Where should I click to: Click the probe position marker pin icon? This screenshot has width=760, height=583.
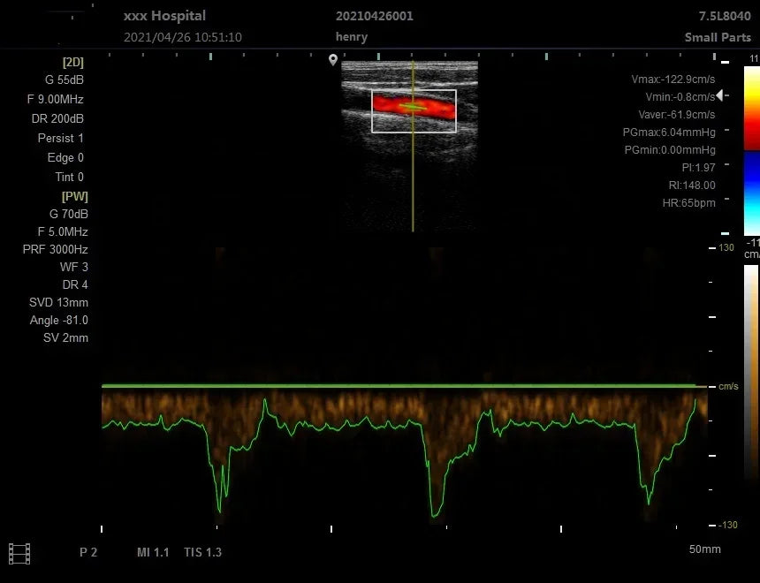(x=332, y=60)
